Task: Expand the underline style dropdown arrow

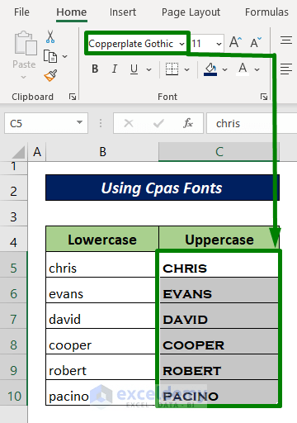Action: [148, 69]
